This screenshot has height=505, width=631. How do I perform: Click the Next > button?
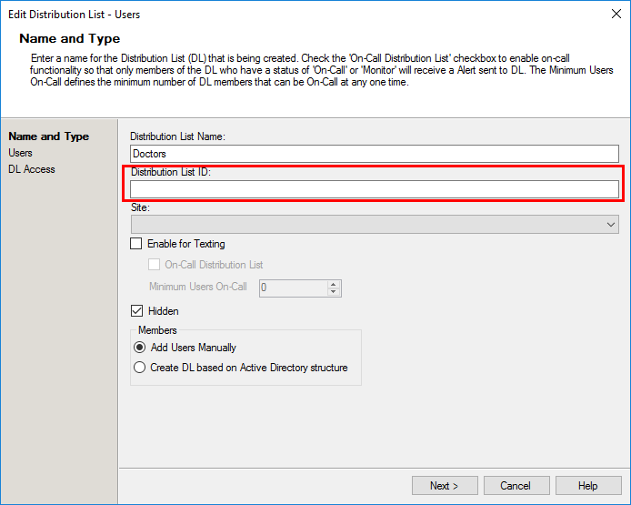point(445,486)
